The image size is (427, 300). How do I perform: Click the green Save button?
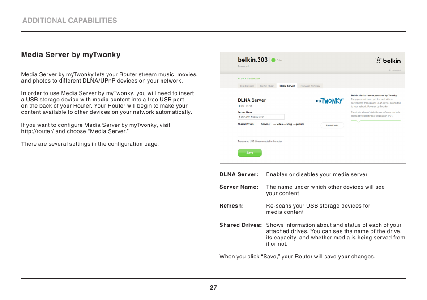(x=250, y=153)
